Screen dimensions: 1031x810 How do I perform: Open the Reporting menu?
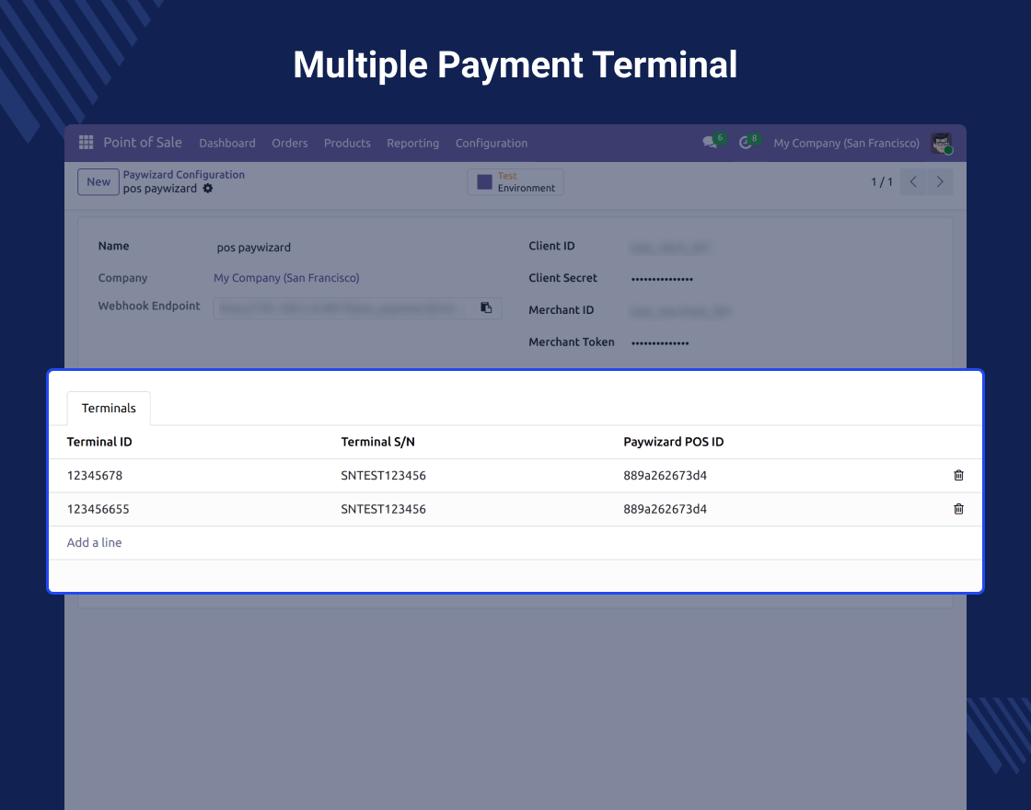click(413, 144)
